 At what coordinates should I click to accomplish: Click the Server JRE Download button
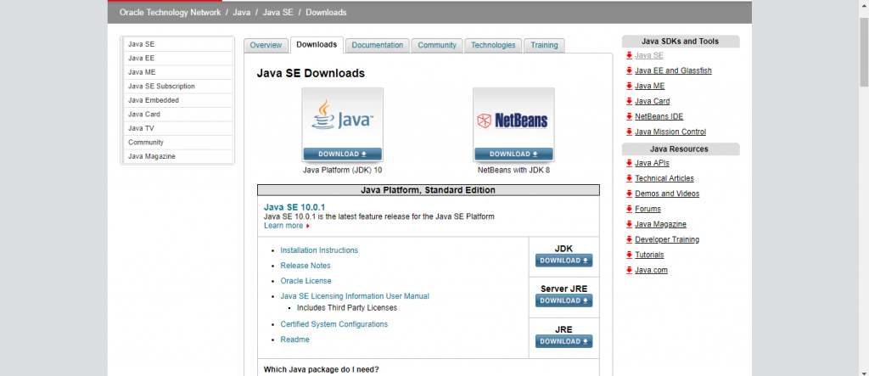(x=563, y=300)
